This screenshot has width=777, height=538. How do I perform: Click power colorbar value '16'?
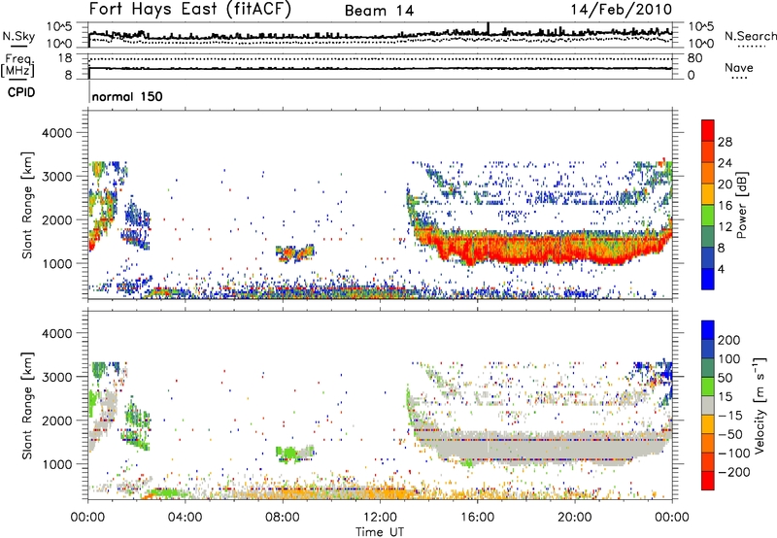[x=725, y=205]
